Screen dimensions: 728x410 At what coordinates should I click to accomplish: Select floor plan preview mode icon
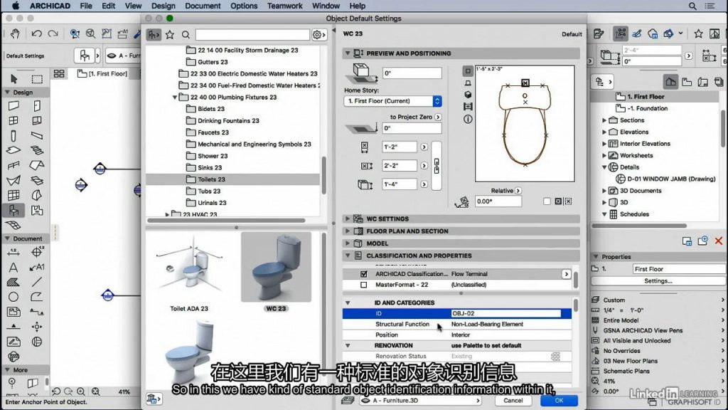(x=468, y=71)
